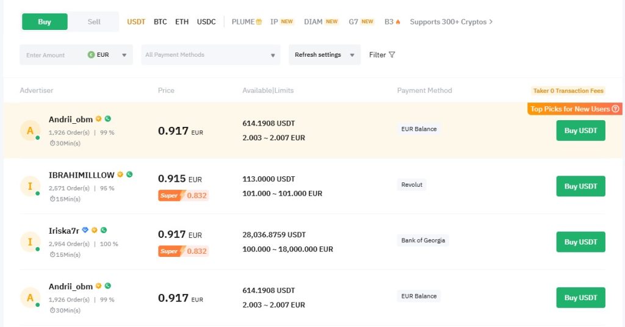625x327 pixels.
Task: Select the PLUME crypto tab
Action: pyautogui.click(x=247, y=22)
